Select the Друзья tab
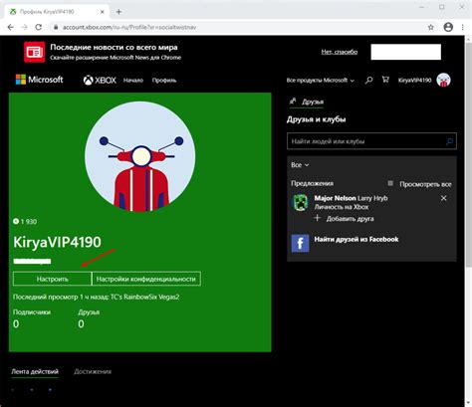The image size is (472, 407). click(x=307, y=102)
